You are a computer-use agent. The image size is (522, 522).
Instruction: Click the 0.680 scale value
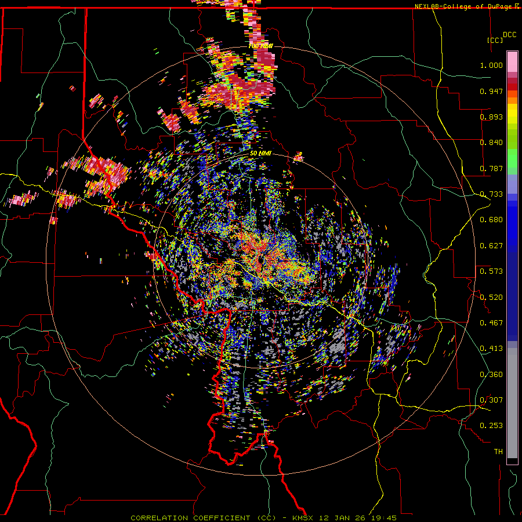(x=491, y=220)
